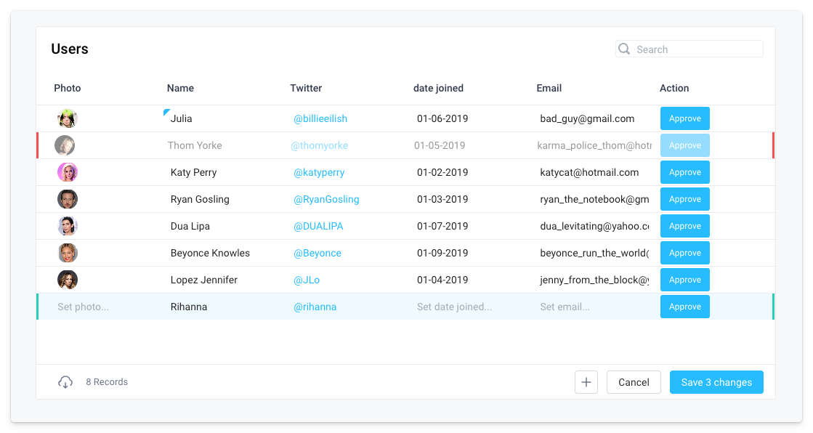Click Katy Perry's profile photo

(x=68, y=172)
